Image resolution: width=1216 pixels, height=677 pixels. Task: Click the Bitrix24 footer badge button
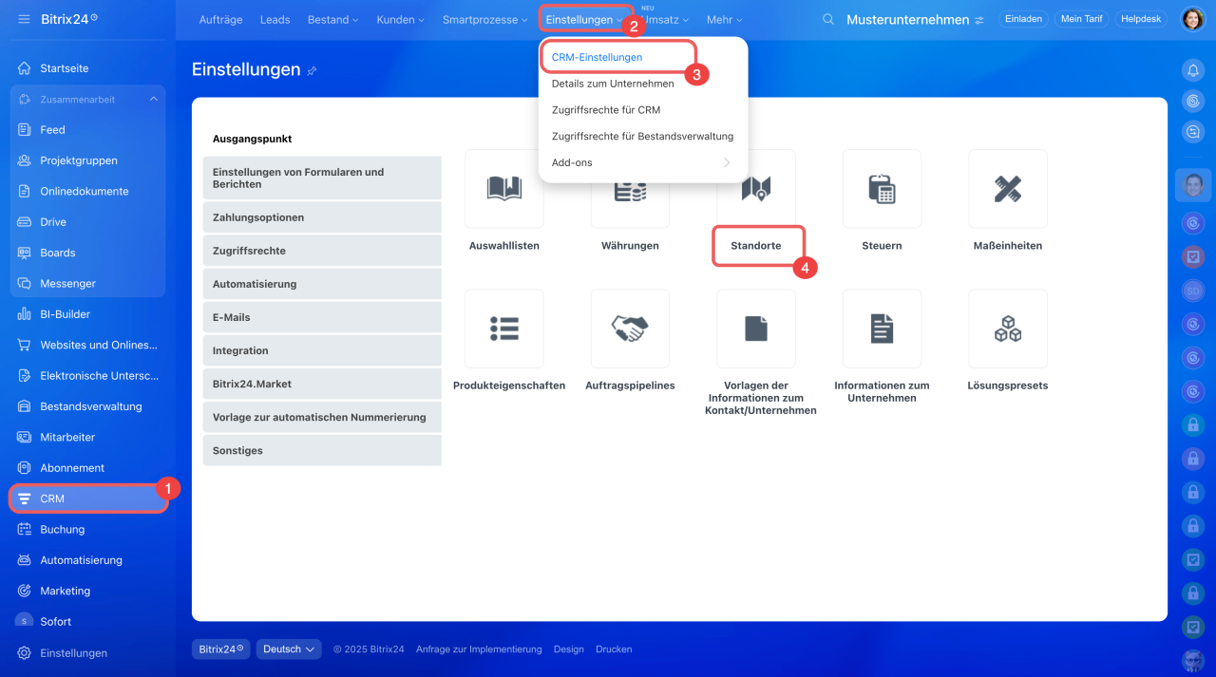click(x=221, y=649)
